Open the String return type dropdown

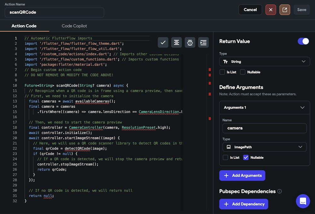[265, 62]
